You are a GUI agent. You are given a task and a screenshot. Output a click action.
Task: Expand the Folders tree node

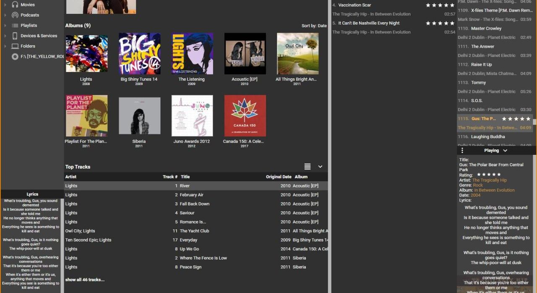point(5,46)
